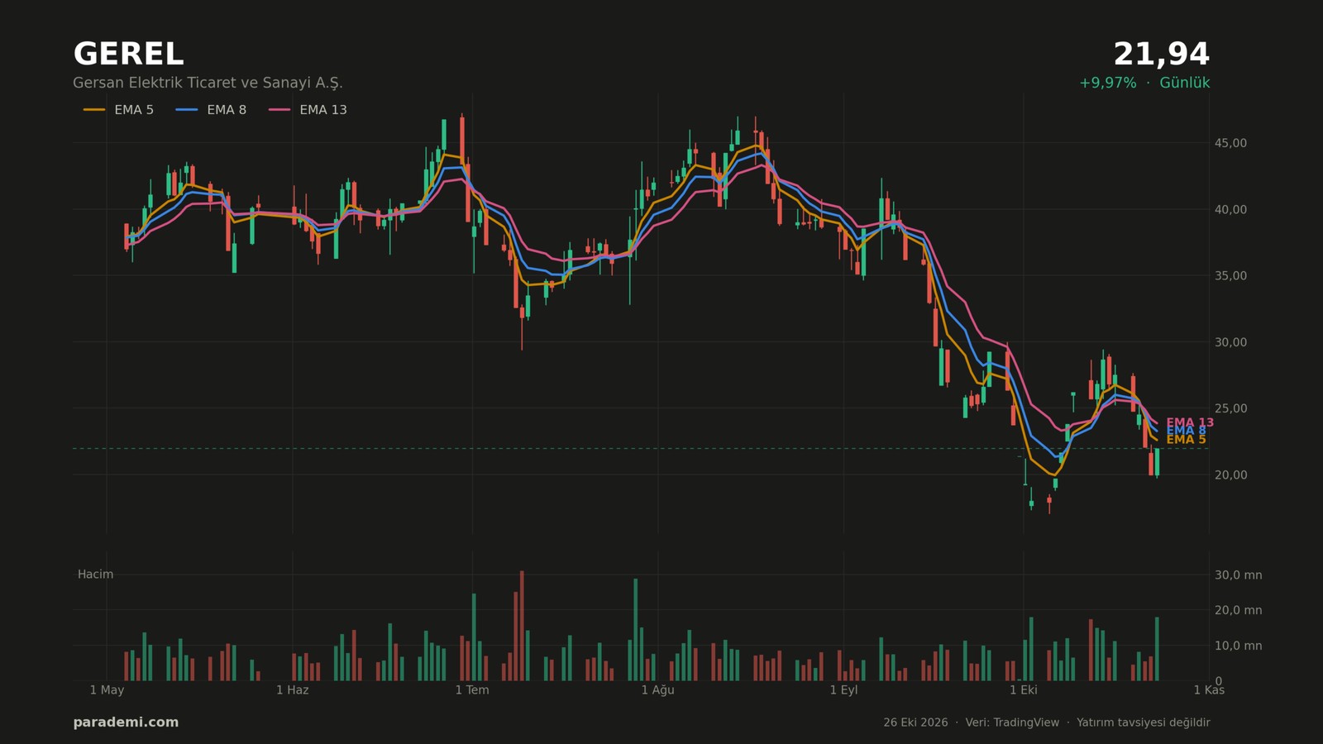Click the 21,94 last price value

tap(1161, 55)
